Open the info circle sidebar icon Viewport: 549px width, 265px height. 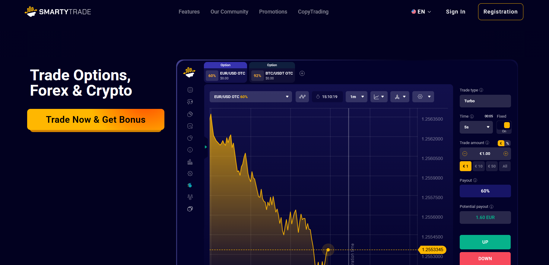[190, 150]
